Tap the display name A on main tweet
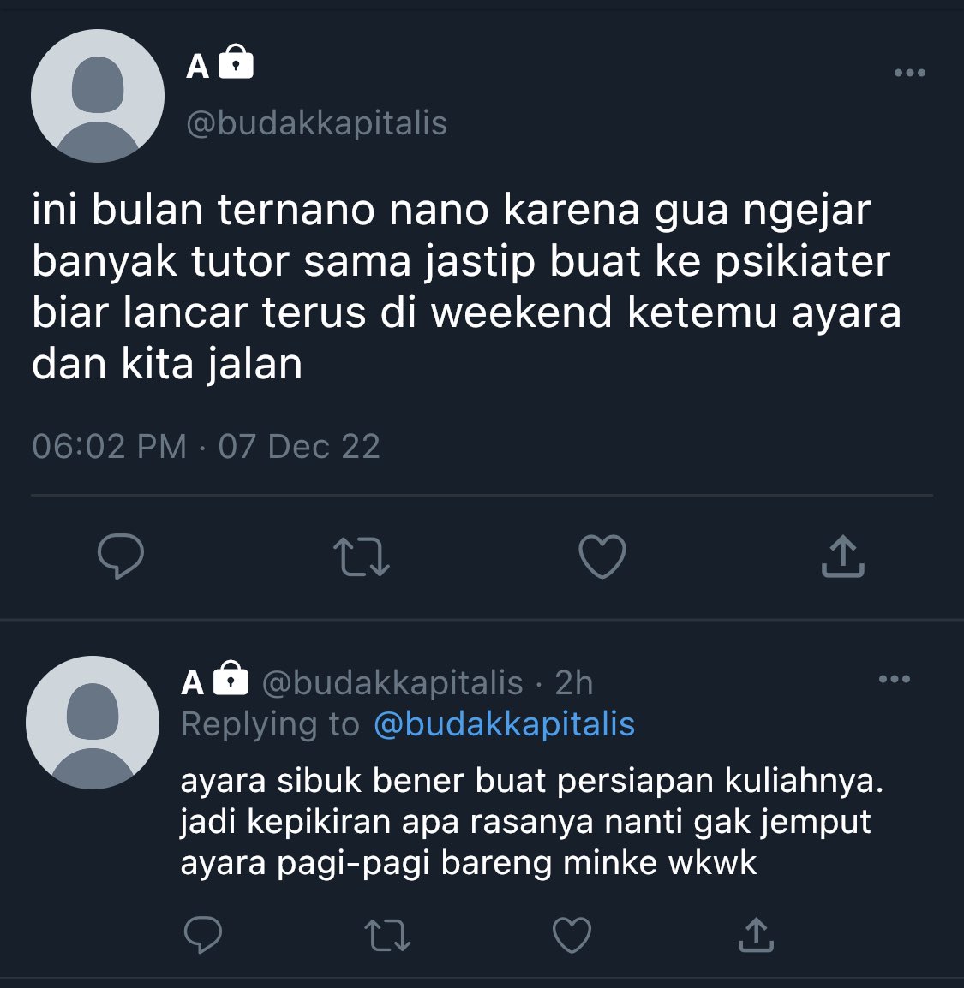This screenshot has width=964, height=988. pyautogui.click(x=197, y=66)
